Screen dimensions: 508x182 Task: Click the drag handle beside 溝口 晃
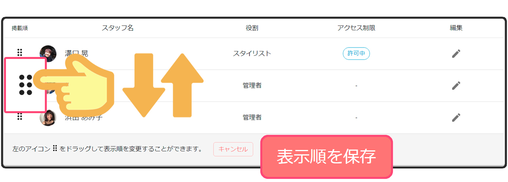tap(20, 53)
